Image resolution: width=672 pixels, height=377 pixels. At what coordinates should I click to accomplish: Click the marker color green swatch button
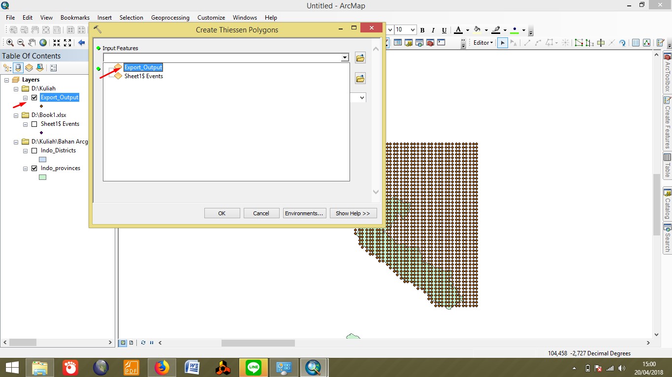(x=515, y=30)
